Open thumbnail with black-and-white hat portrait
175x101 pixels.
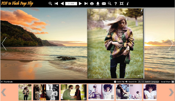point(46,92)
